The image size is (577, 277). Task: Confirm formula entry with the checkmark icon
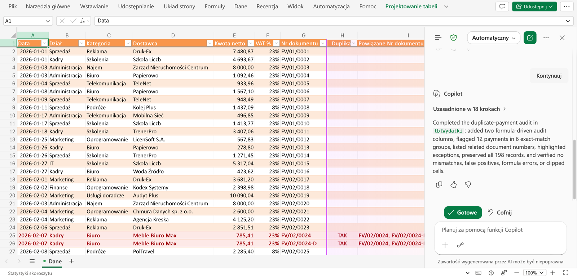[x=73, y=21]
